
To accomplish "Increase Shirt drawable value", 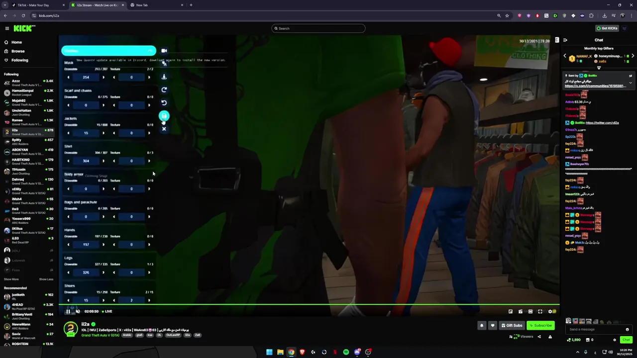I will (x=104, y=161).
